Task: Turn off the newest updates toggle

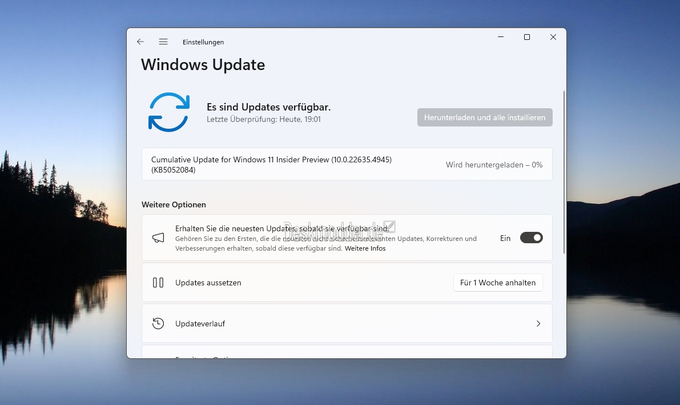Action: click(x=531, y=238)
